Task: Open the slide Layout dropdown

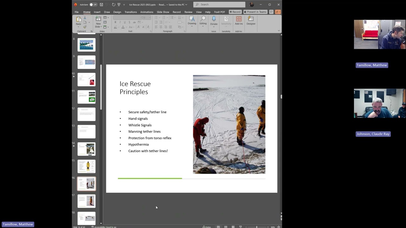Action: coord(106,17)
